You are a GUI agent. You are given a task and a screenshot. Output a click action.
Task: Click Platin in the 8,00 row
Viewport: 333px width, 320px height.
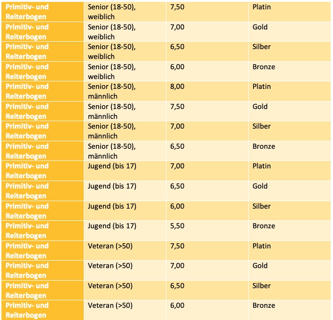point(261,87)
